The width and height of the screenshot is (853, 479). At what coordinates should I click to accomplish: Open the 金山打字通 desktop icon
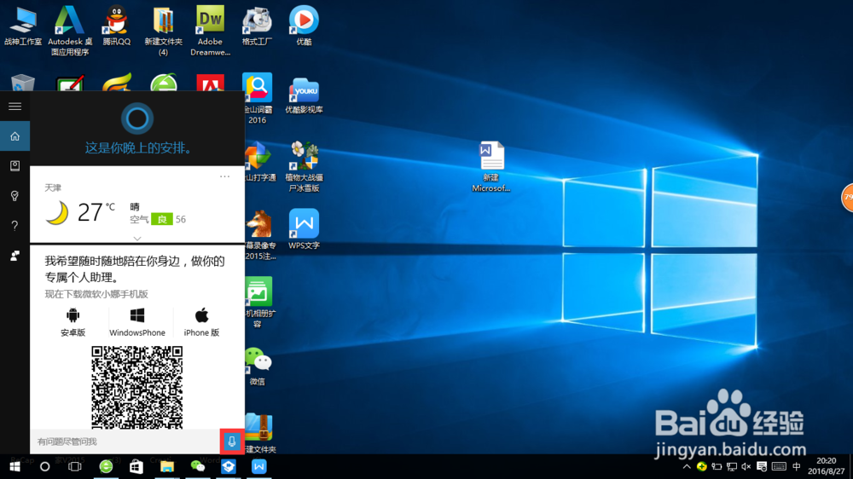pos(259,161)
